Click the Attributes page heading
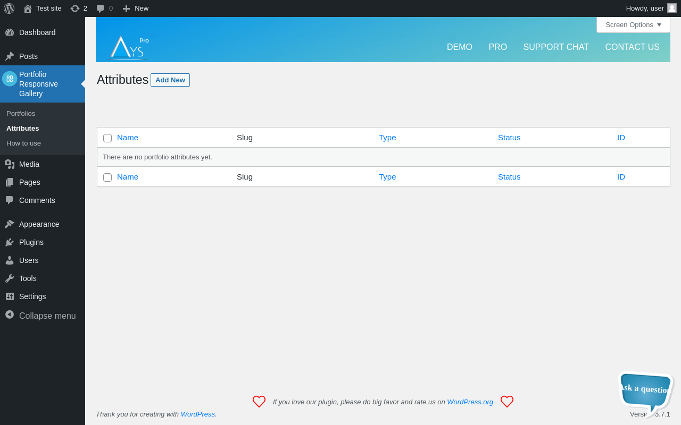 point(122,80)
